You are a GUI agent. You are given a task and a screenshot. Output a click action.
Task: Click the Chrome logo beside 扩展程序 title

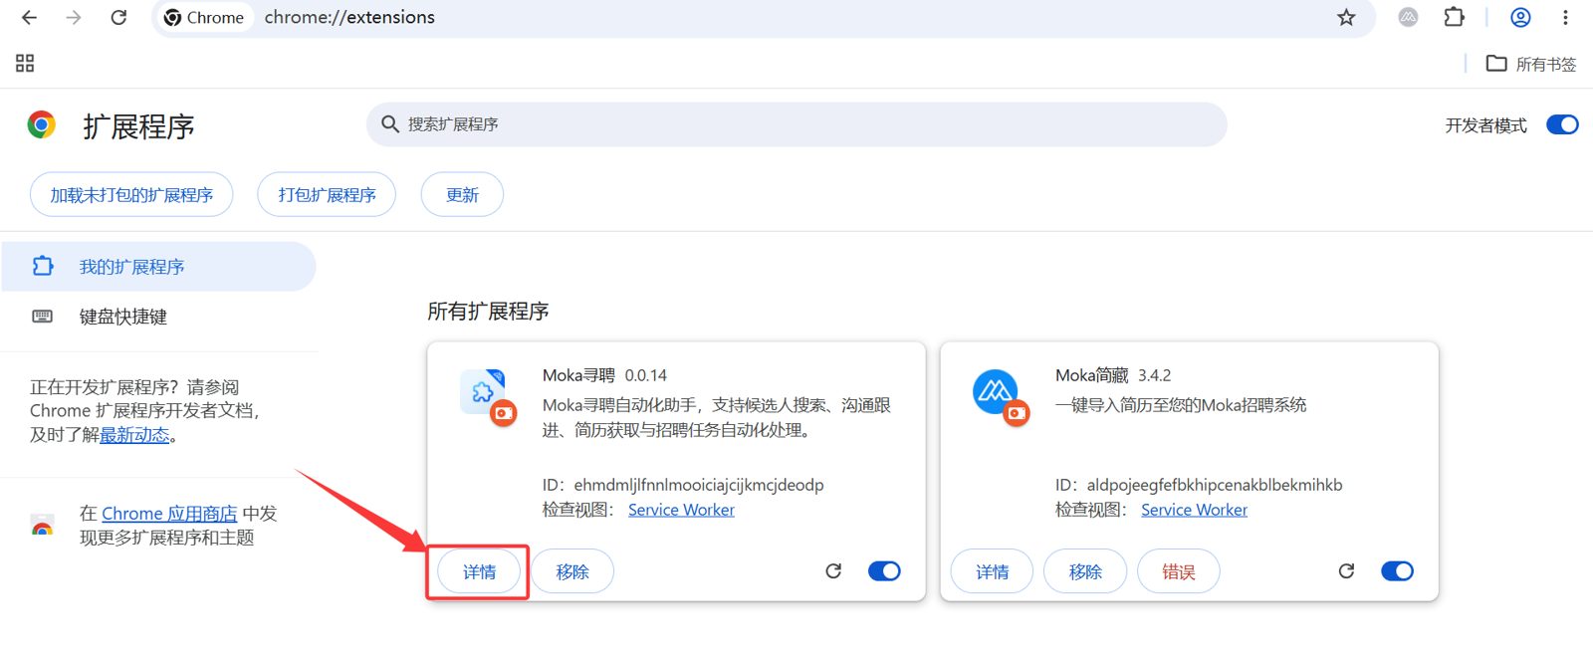tap(41, 124)
